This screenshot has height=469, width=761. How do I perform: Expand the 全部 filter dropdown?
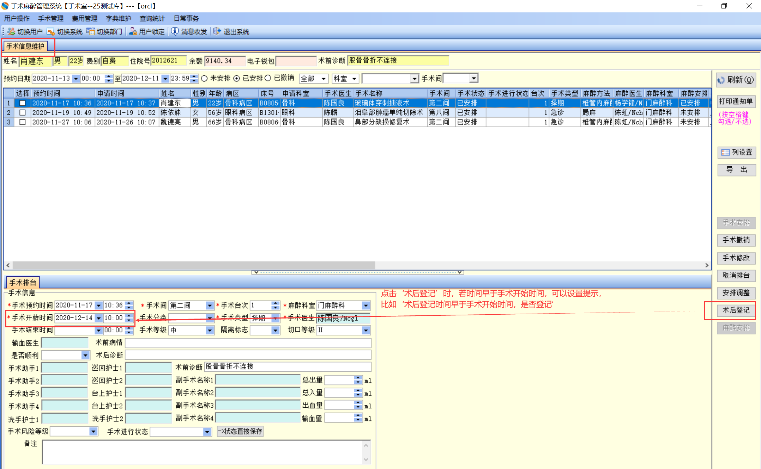(323, 79)
